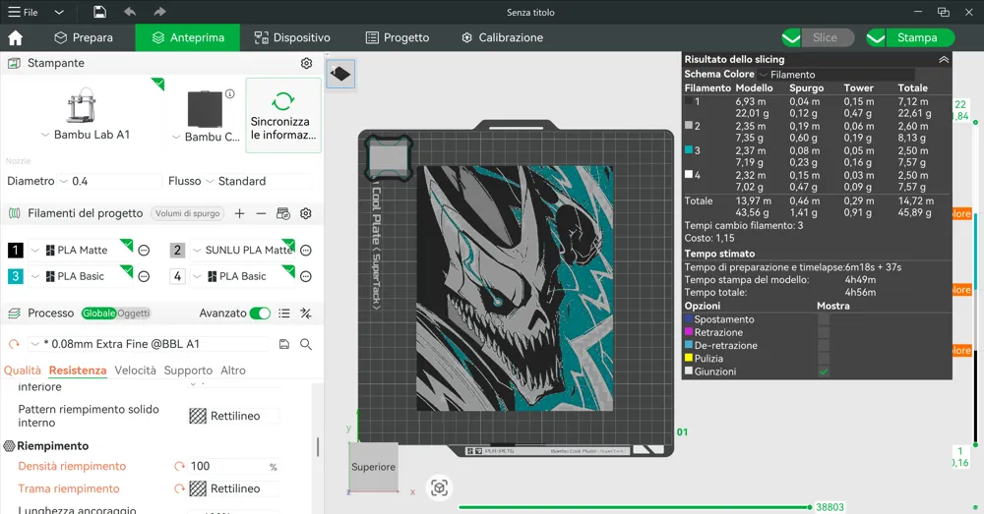This screenshot has height=514, width=984.
Task: Open the Flusso Standard dropdown
Action: 257,181
